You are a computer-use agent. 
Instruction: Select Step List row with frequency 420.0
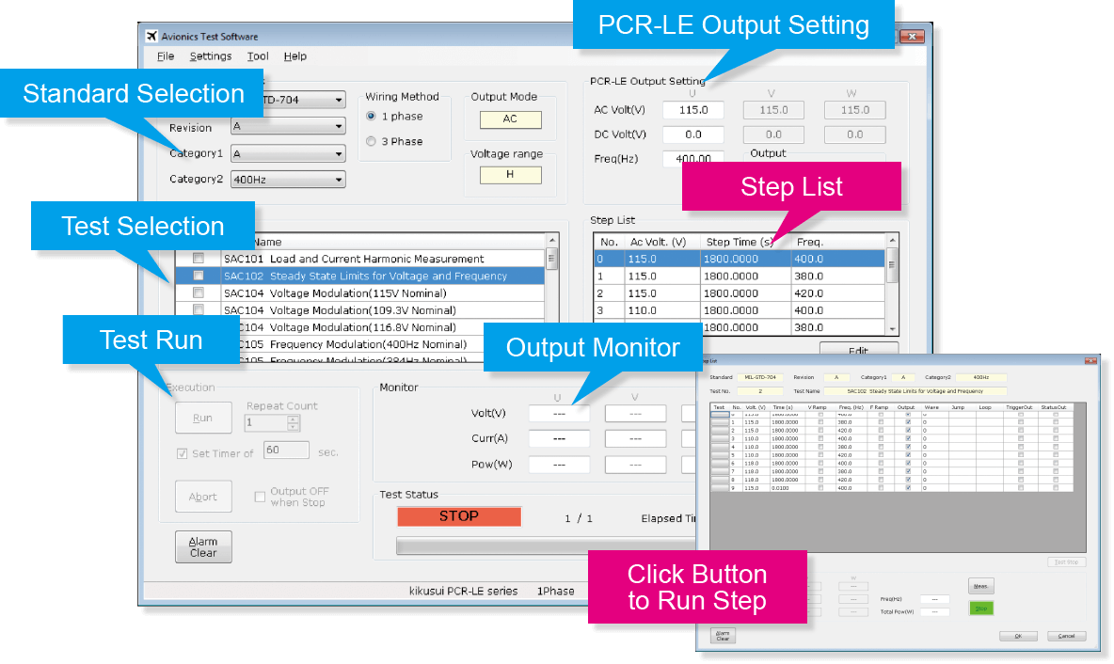(740, 293)
